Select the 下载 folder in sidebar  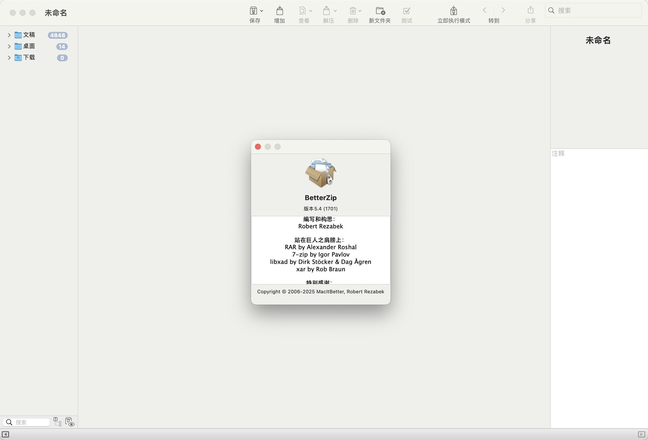29,57
